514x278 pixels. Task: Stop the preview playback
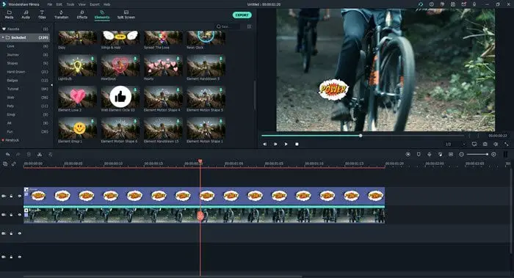click(x=297, y=144)
